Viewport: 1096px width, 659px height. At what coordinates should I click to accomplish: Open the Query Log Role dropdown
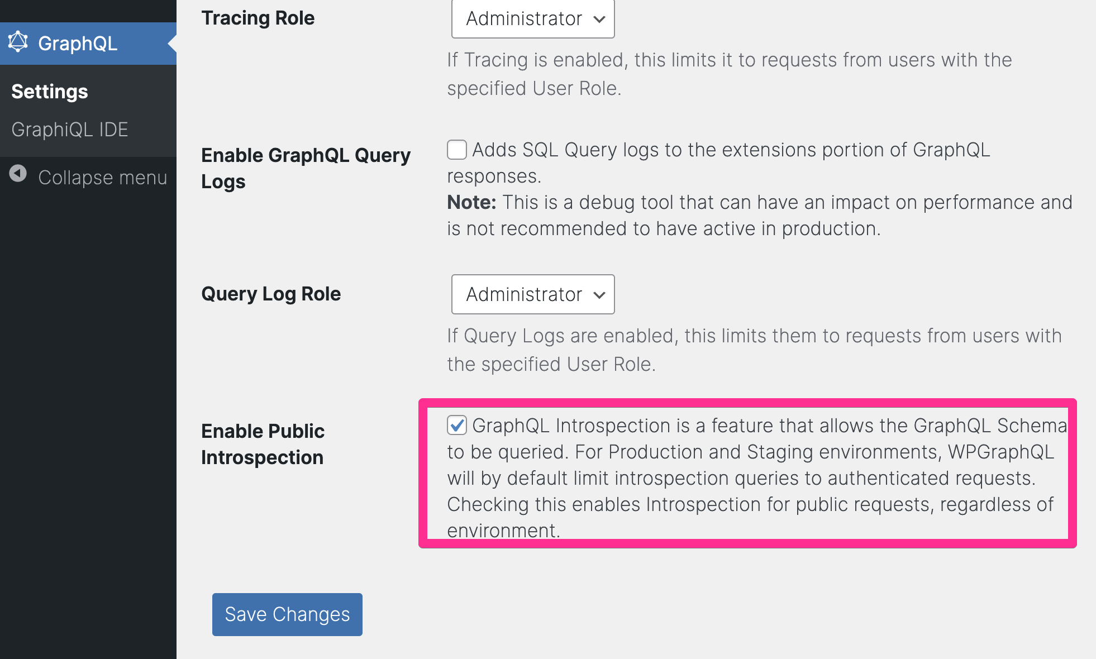click(x=533, y=294)
